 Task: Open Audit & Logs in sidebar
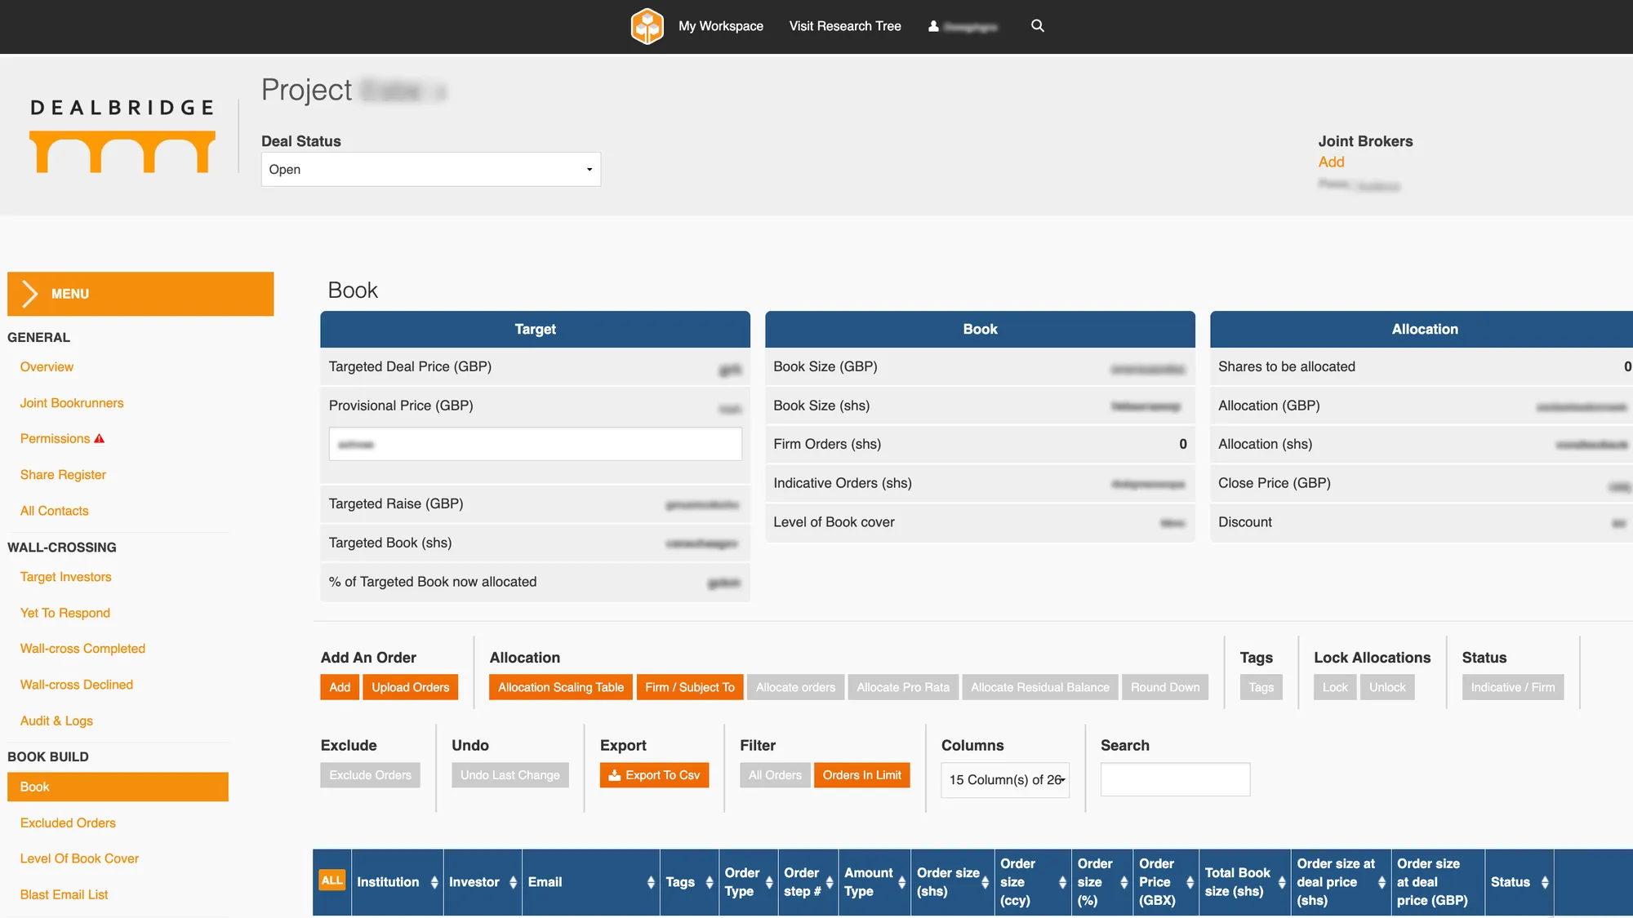pyautogui.click(x=56, y=721)
